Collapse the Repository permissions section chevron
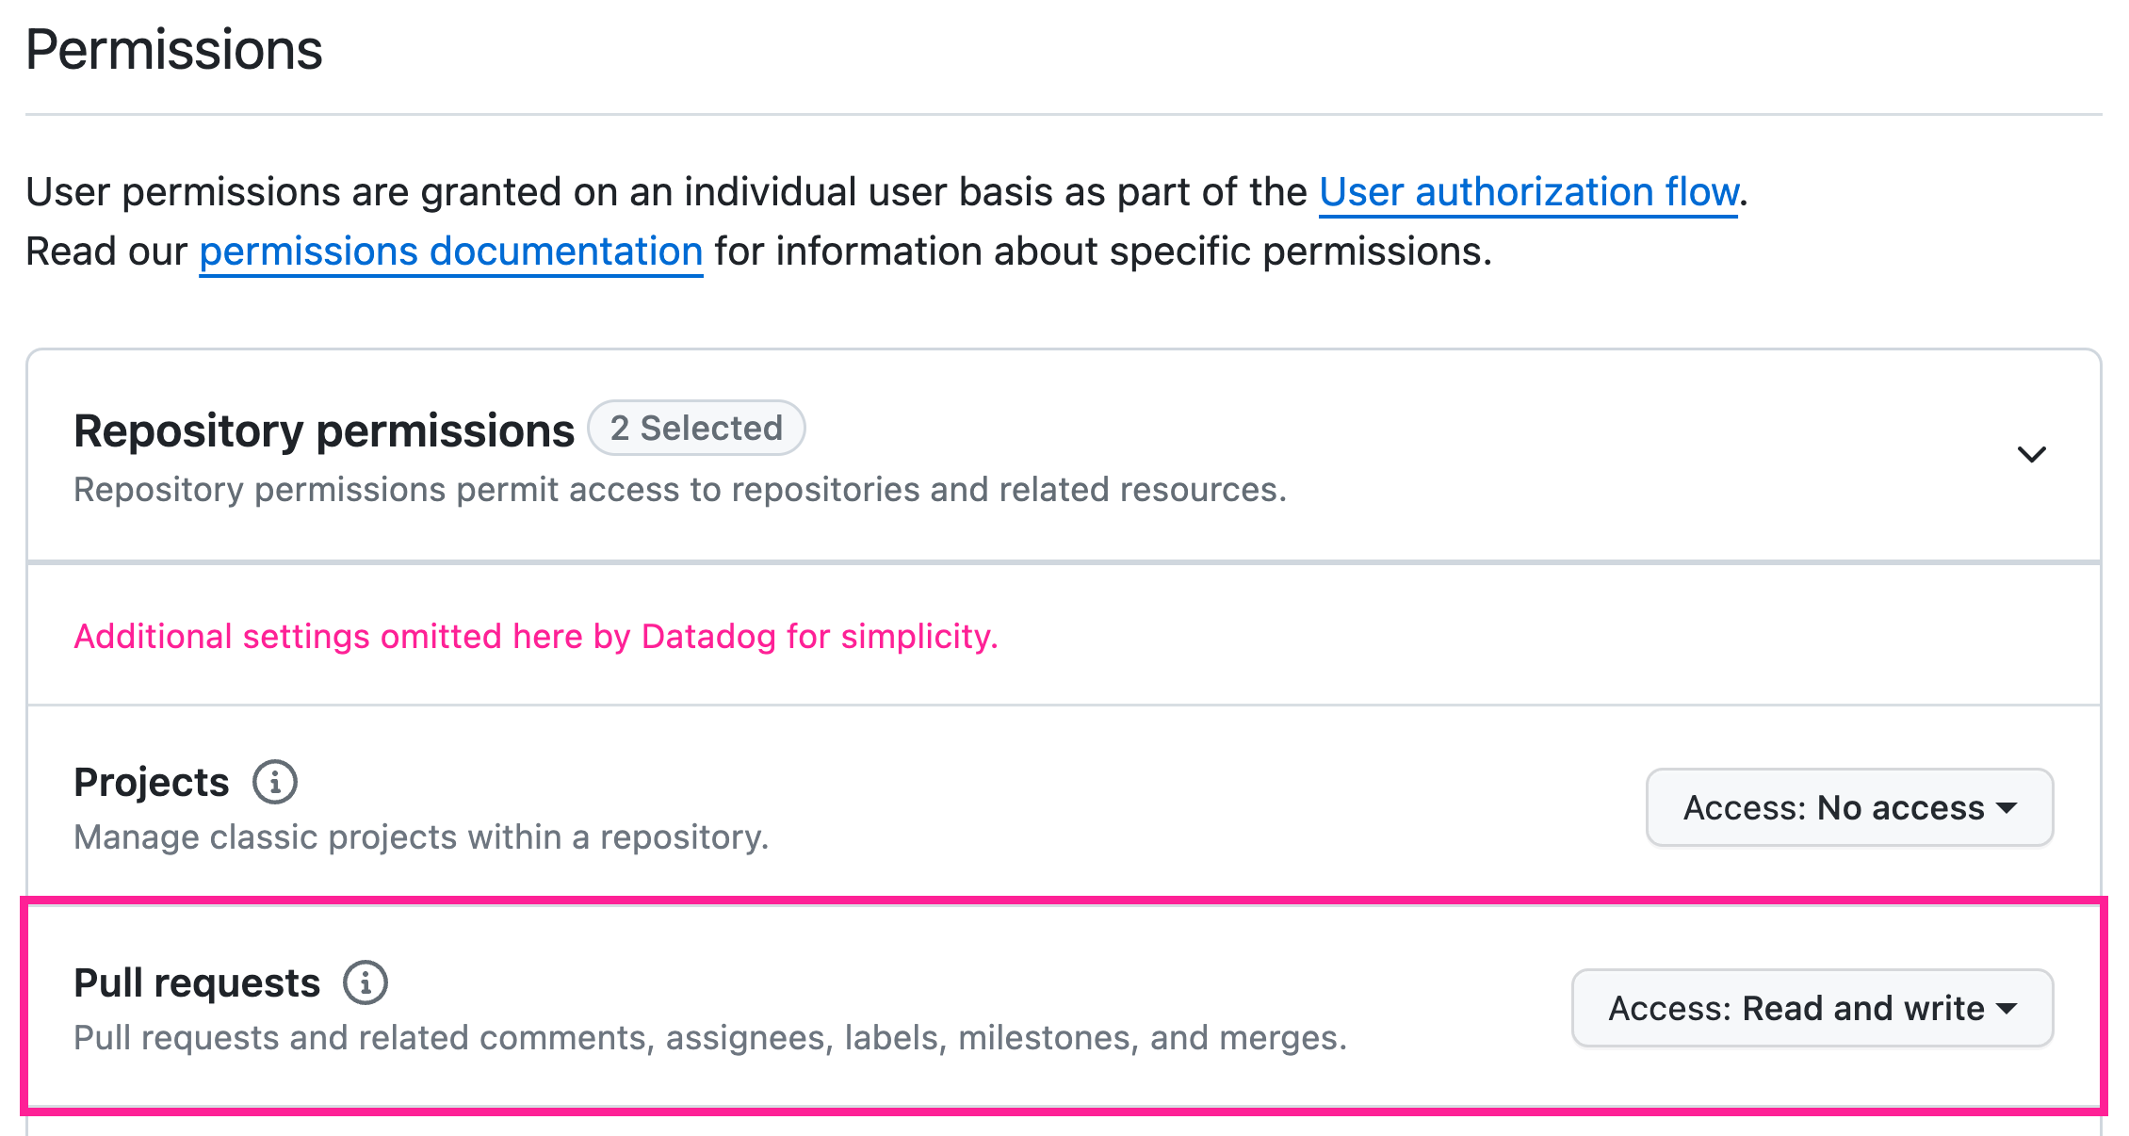The height and width of the screenshot is (1136, 2129). 2031,455
